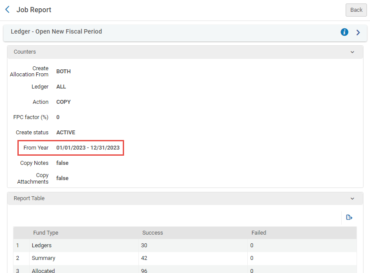Viewport: 370px width, 273px height.
Task: Click the Ledger - Open New Fiscal Period title
Action: (x=56, y=31)
